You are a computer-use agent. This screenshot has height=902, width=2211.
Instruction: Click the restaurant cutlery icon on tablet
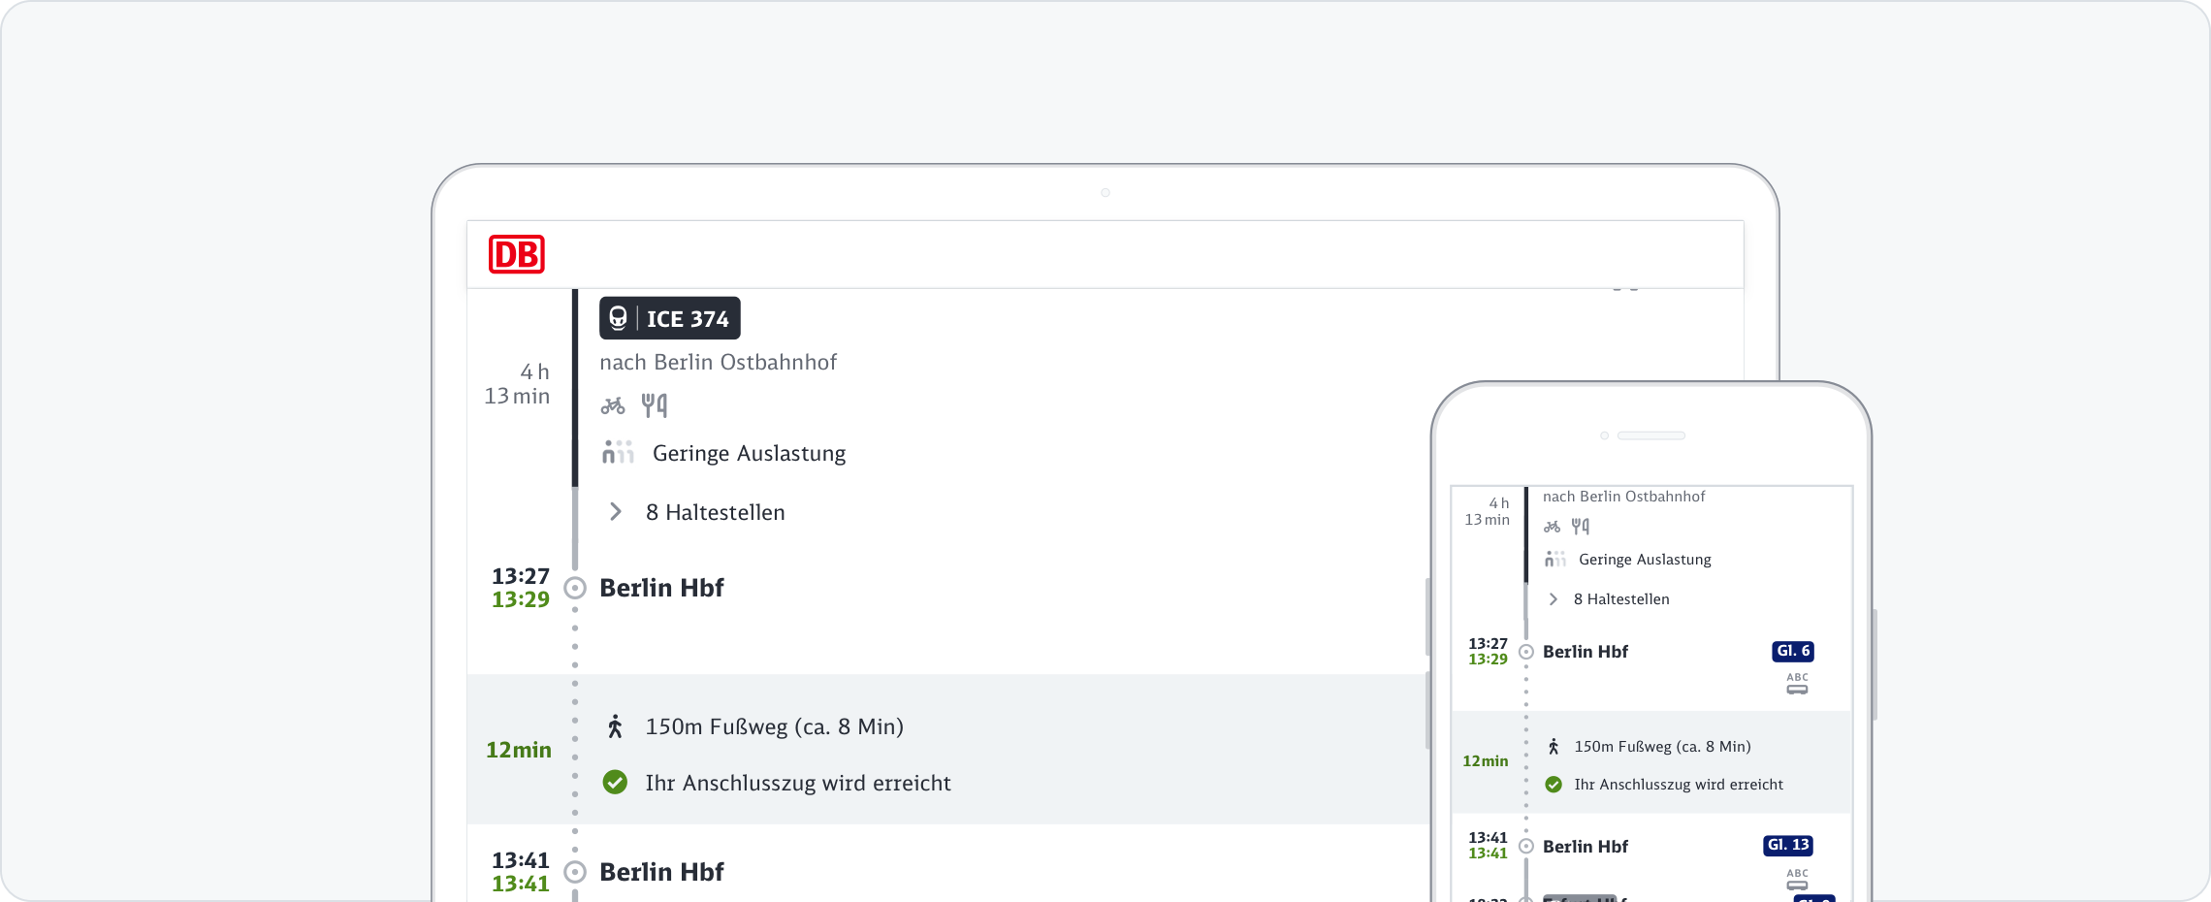[x=655, y=404]
